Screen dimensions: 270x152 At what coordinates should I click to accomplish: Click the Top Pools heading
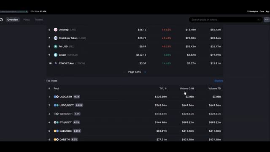[51, 81]
